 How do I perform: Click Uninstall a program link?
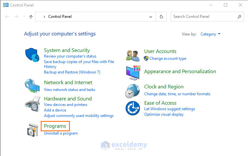(61, 133)
